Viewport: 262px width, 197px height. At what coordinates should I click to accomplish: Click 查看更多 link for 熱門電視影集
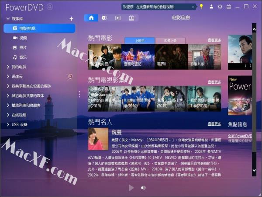coord(214,82)
